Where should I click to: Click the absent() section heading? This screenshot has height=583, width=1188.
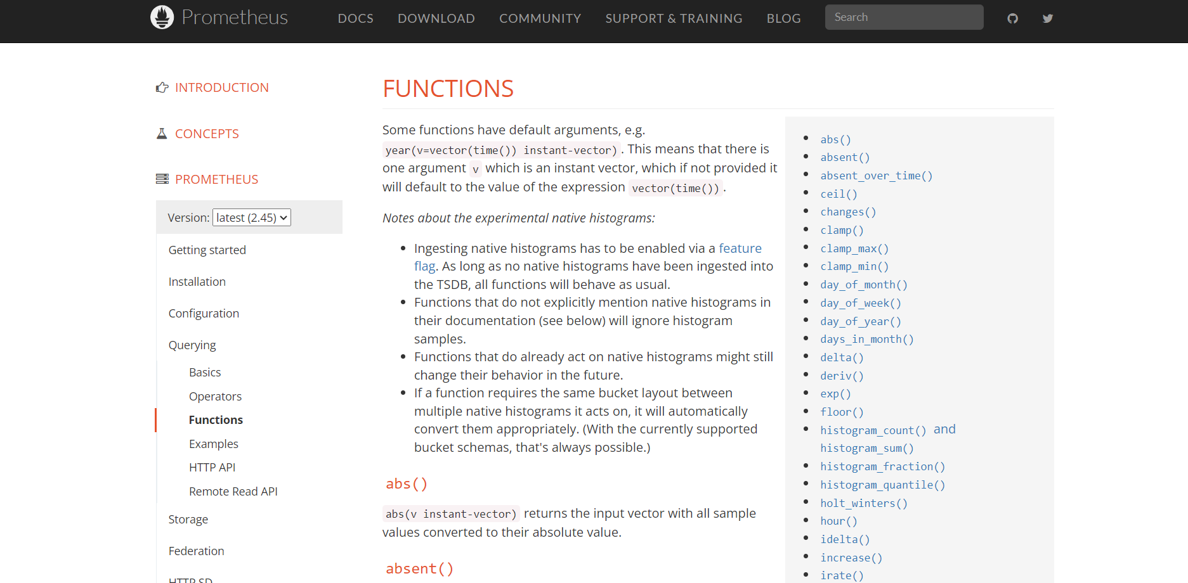pos(419,568)
